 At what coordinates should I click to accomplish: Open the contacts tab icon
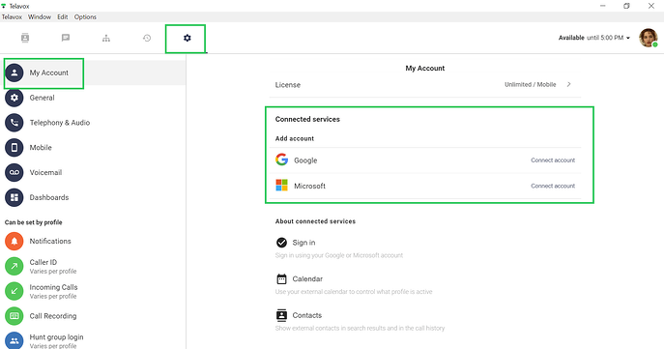point(25,38)
